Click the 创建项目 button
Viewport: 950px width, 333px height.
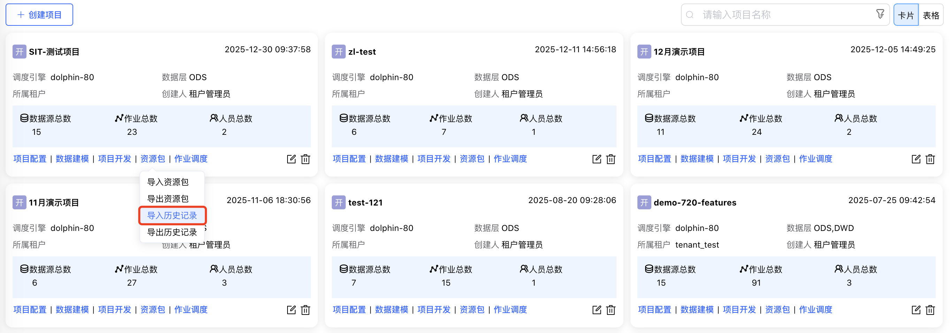click(39, 15)
